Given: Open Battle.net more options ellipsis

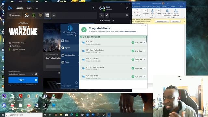Looking at the screenshot, I should click(x=37, y=8).
